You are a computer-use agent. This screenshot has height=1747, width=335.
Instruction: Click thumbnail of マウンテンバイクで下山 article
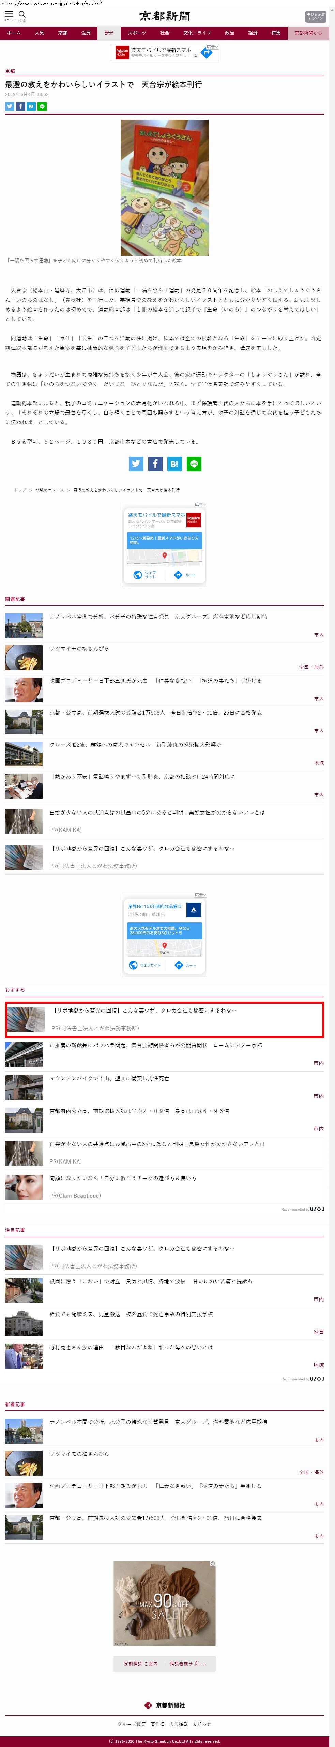point(24,1087)
